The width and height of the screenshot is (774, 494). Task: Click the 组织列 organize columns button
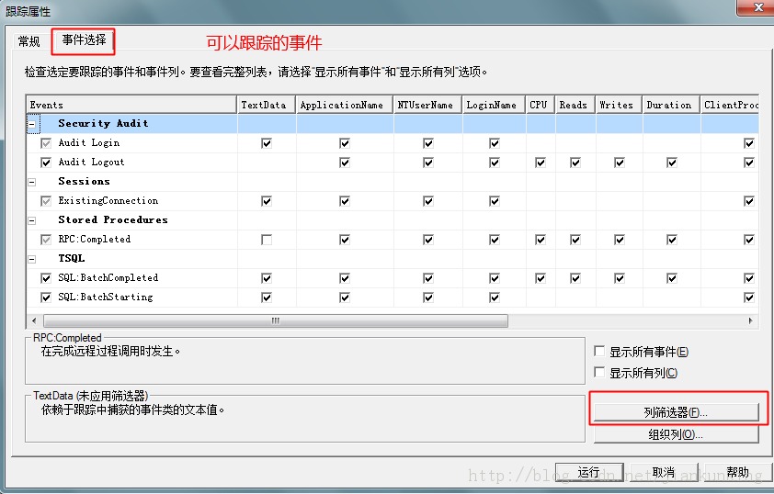676,434
